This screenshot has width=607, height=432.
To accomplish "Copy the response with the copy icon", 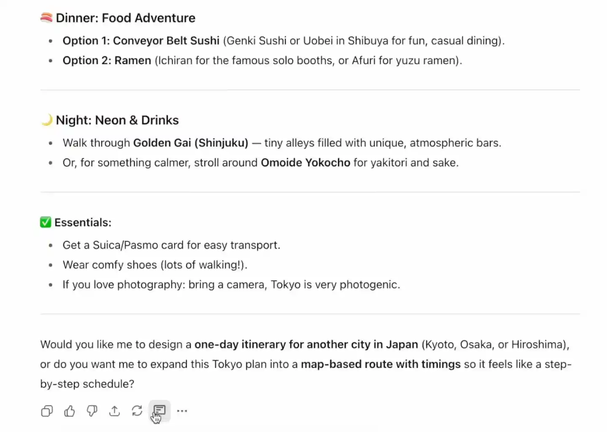I will click(x=47, y=411).
